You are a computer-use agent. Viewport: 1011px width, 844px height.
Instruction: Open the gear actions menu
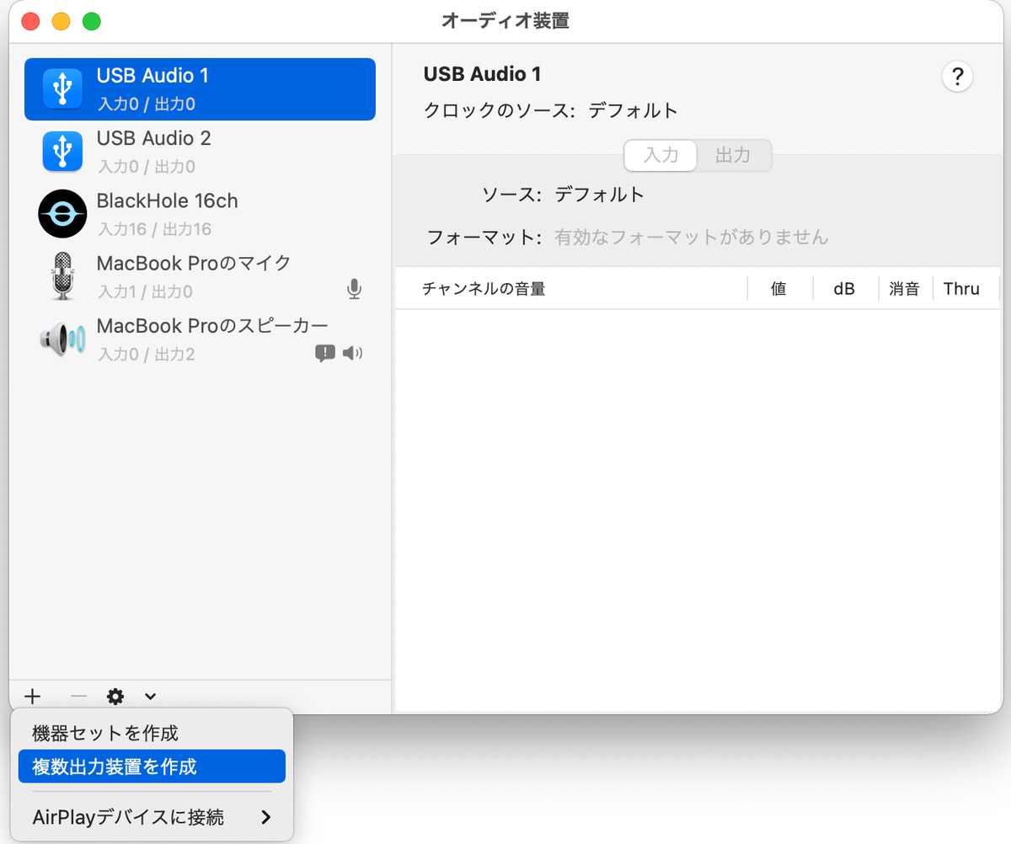115,696
